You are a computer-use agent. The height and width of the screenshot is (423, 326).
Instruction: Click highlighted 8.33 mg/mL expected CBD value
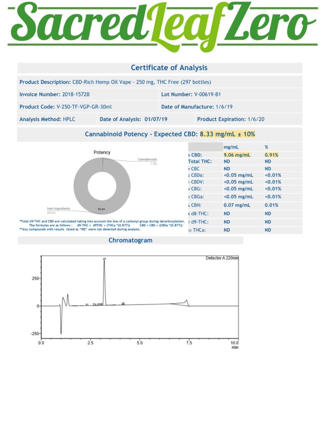(227, 134)
